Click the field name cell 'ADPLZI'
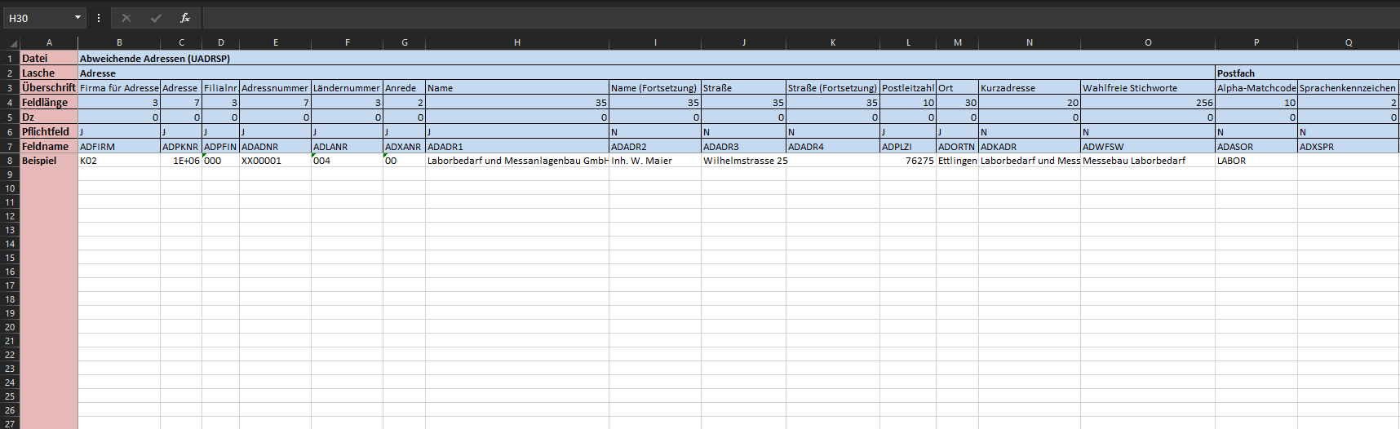Viewport: 1400px width, 429px height. [x=908, y=147]
